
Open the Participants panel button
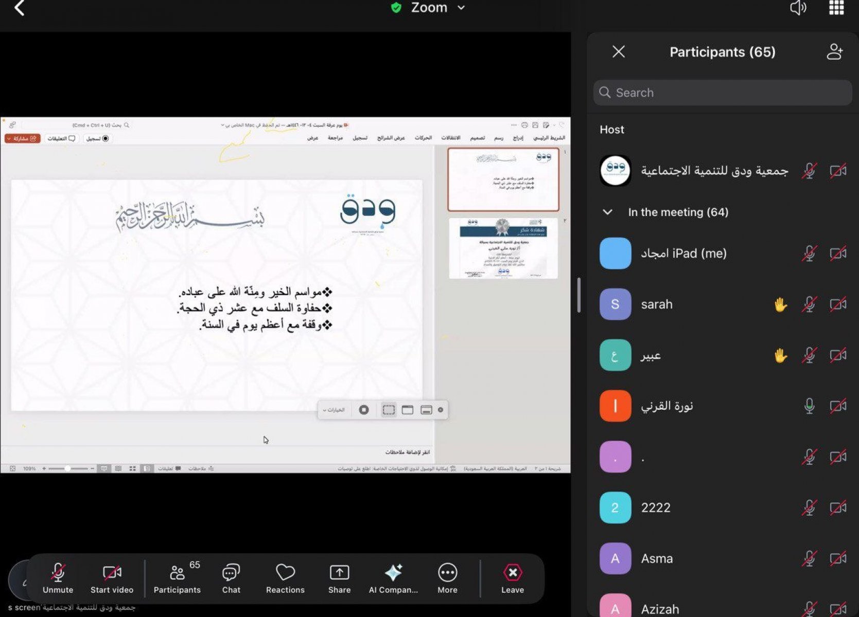tap(177, 578)
